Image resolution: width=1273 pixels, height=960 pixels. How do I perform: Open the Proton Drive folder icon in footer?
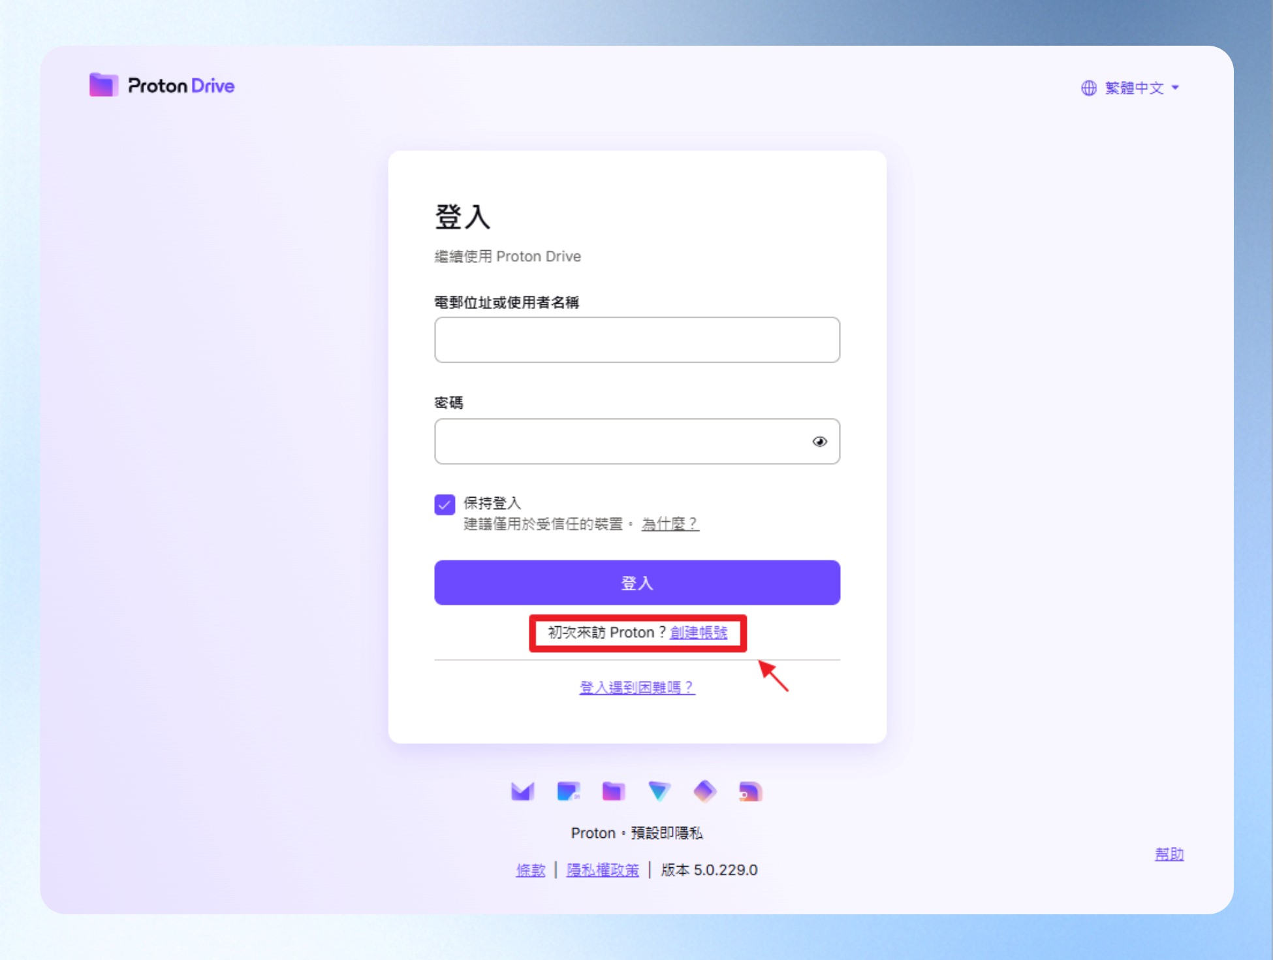(614, 792)
